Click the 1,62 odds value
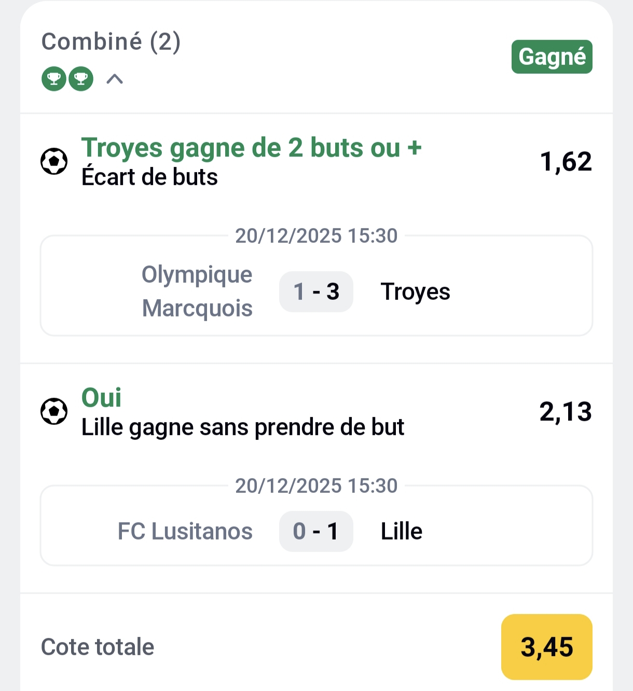Viewport: 633px width, 691px height. coord(566,161)
